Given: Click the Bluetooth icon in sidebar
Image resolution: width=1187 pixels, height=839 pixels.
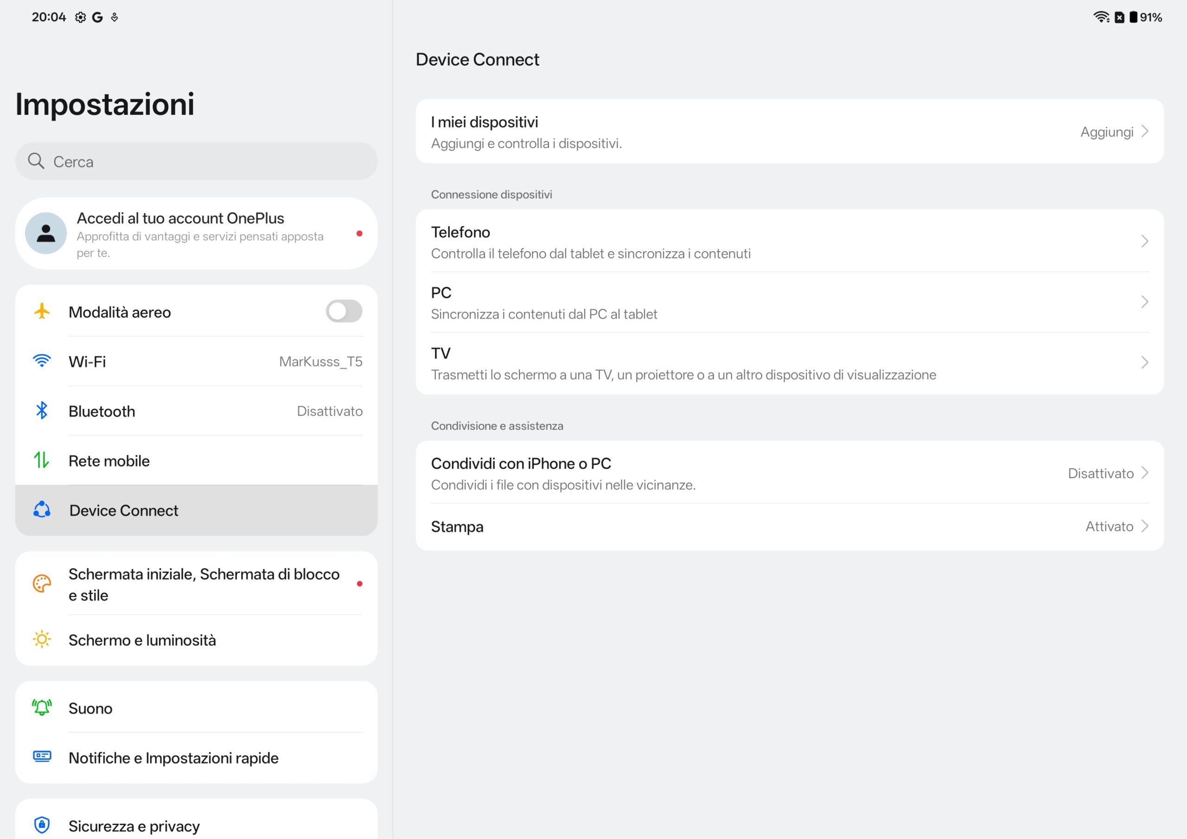Looking at the screenshot, I should [x=42, y=410].
